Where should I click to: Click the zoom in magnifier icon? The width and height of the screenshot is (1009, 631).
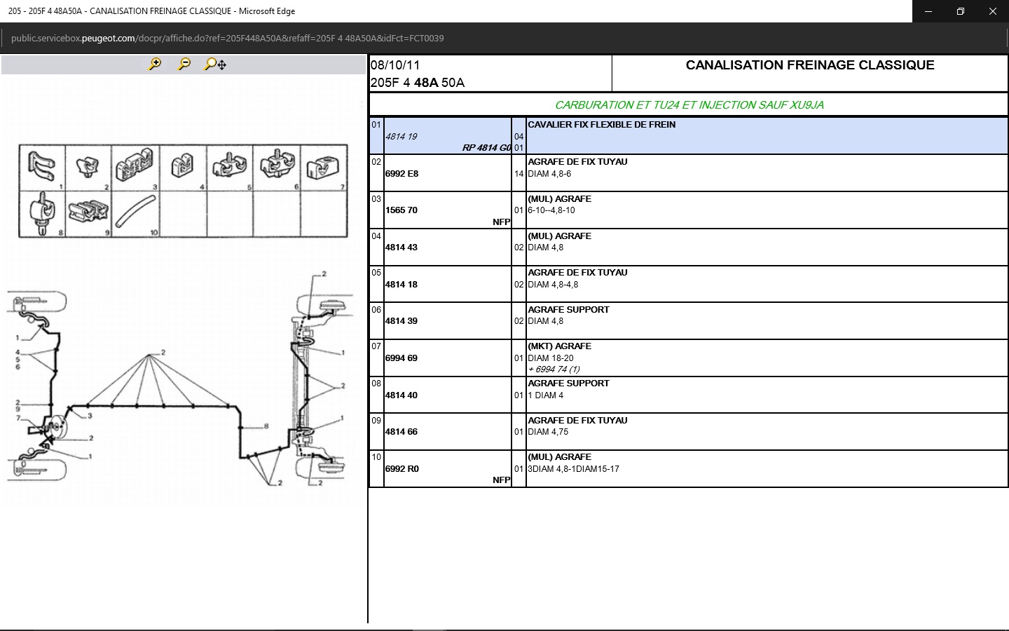(x=155, y=65)
